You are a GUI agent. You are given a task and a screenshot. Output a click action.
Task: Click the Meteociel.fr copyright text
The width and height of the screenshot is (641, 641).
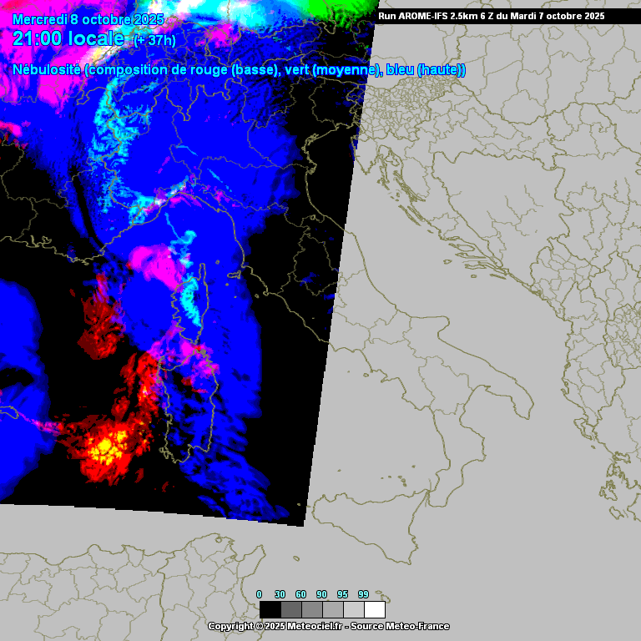(x=275, y=626)
